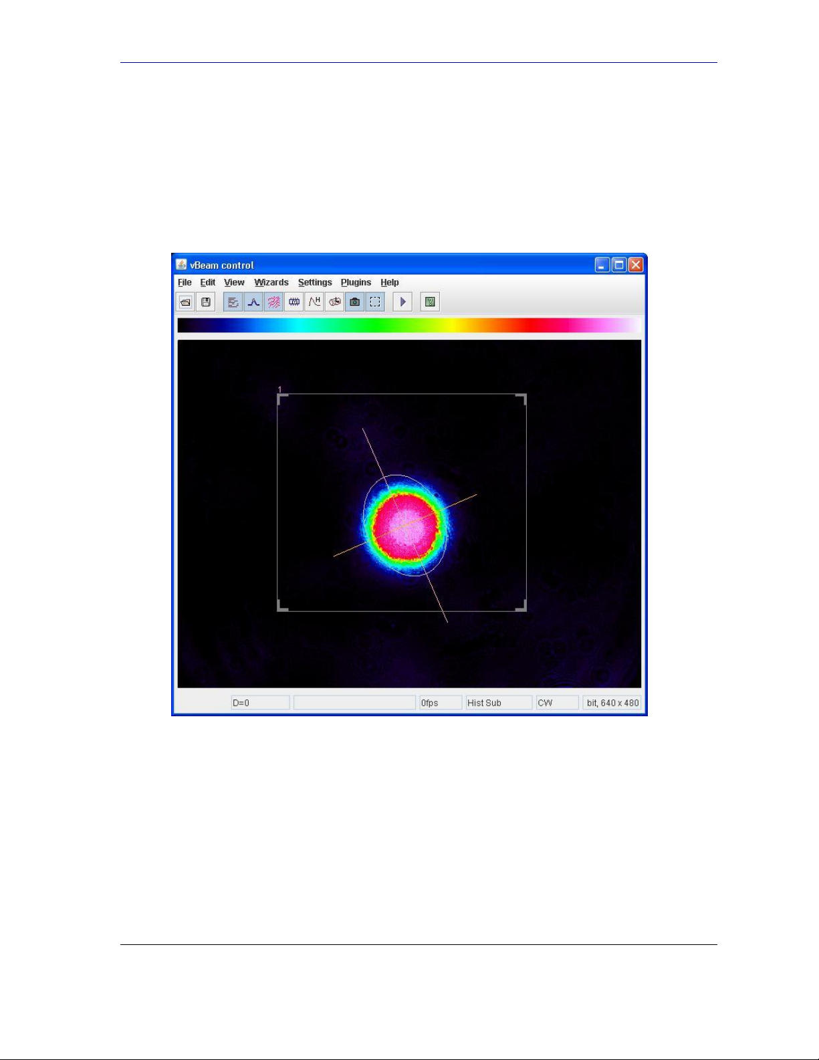Click the CW status field

pos(558,703)
